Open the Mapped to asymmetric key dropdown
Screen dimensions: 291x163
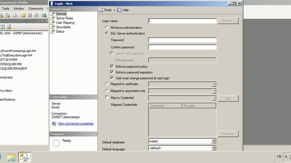[x=214, y=91]
